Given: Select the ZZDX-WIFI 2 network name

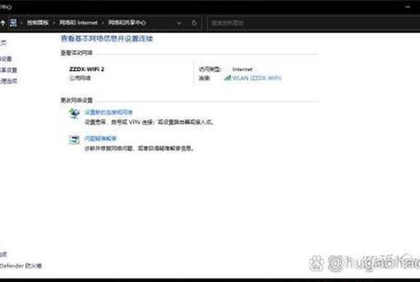Looking at the screenshot, I should [86, 69].
